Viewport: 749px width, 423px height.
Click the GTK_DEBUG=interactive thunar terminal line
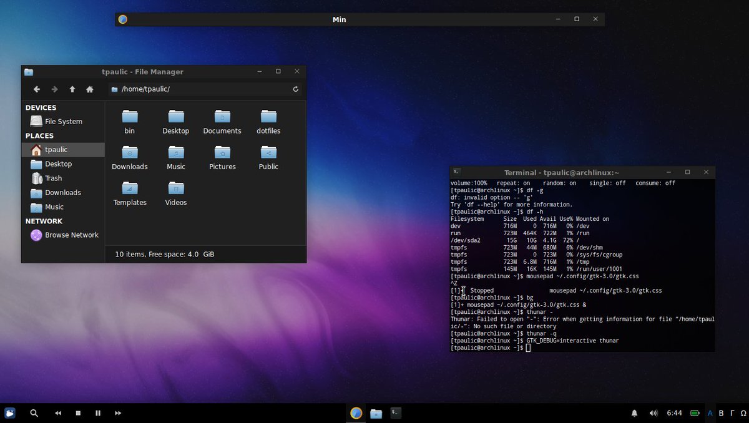coord(535,341)
